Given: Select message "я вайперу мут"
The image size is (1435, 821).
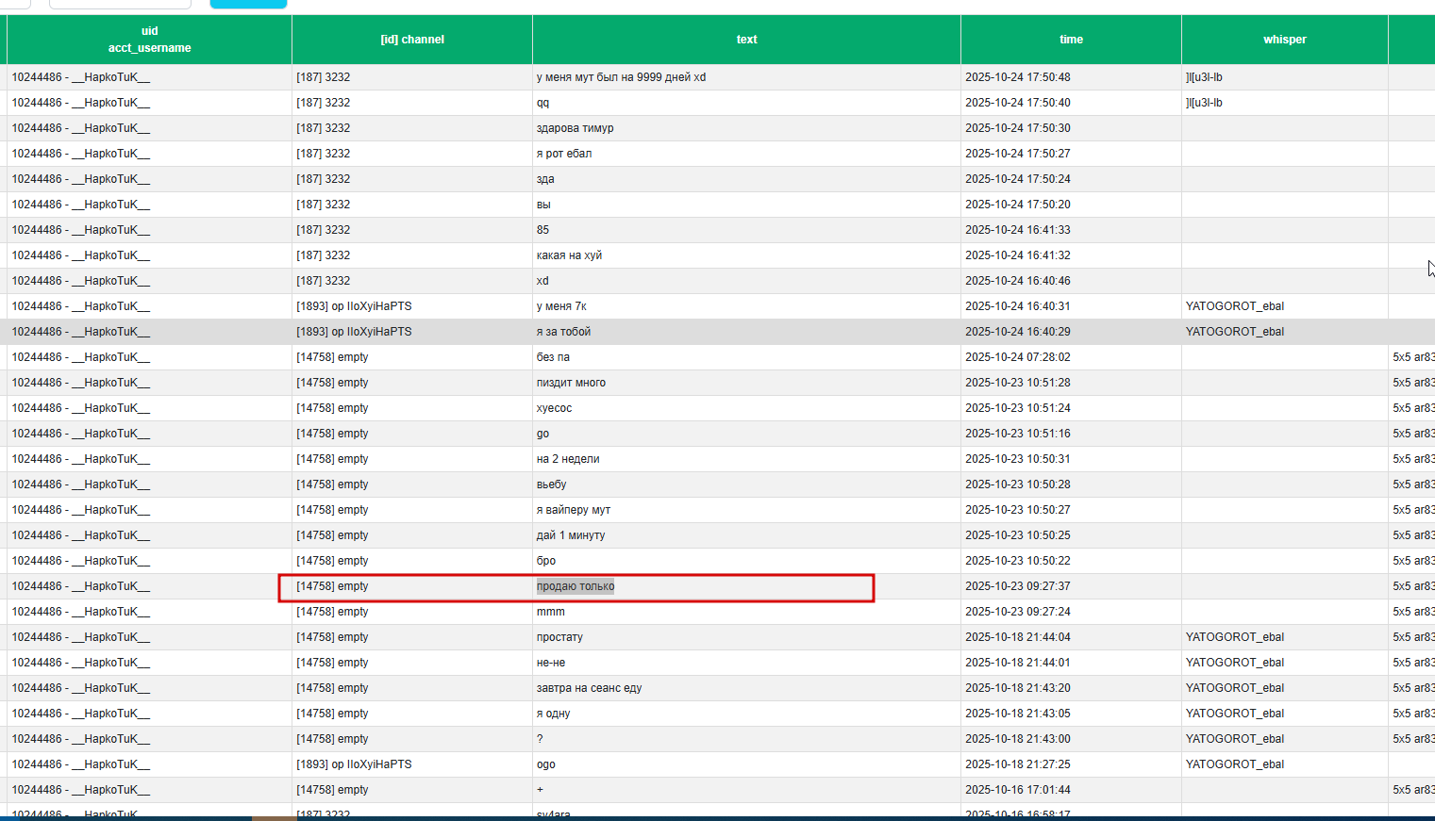Looking at the screenshot, I should [x=574, y=510].
